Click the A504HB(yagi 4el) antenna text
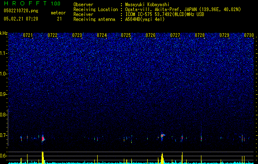This screenshot has height=164, width=258. [145, 19]
